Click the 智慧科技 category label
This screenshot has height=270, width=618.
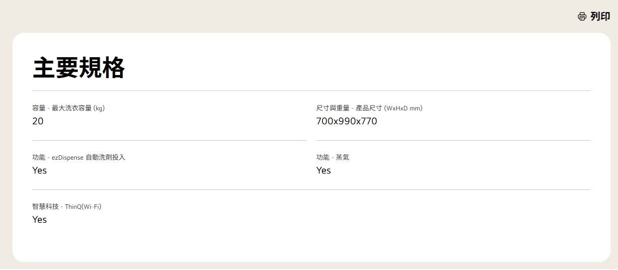coord(45,206)
